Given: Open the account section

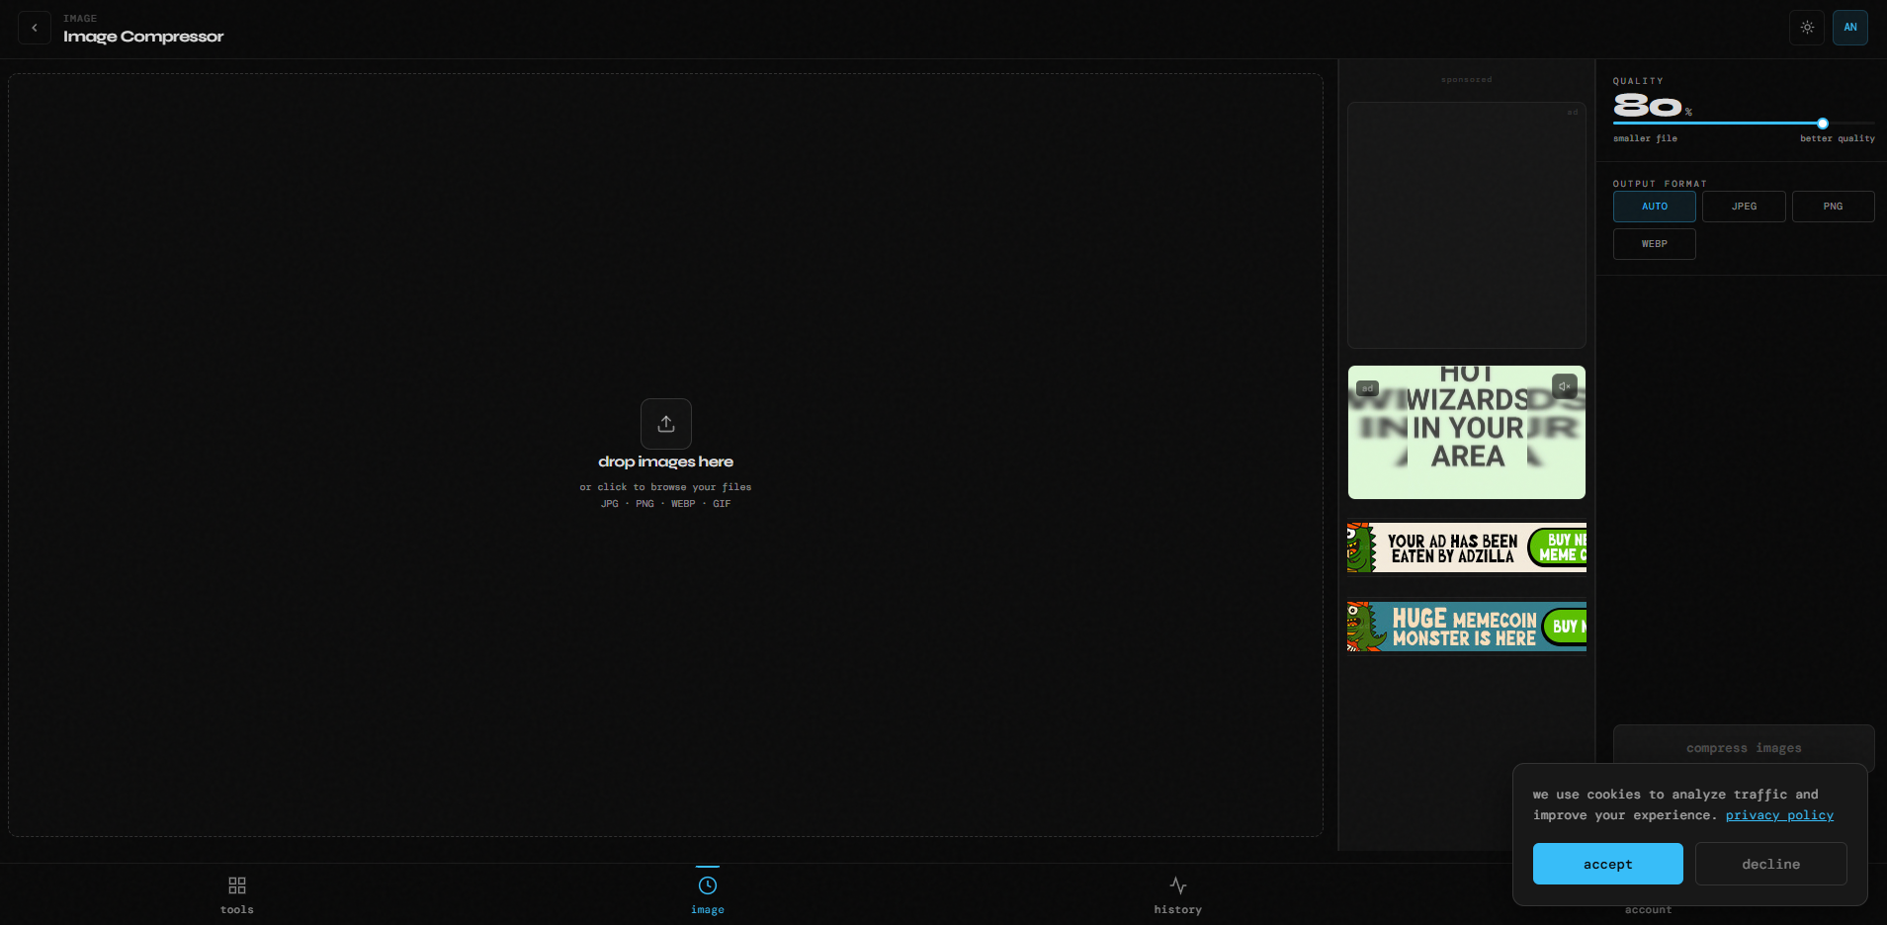Looking at the screenshot, I should (1647, 907).
